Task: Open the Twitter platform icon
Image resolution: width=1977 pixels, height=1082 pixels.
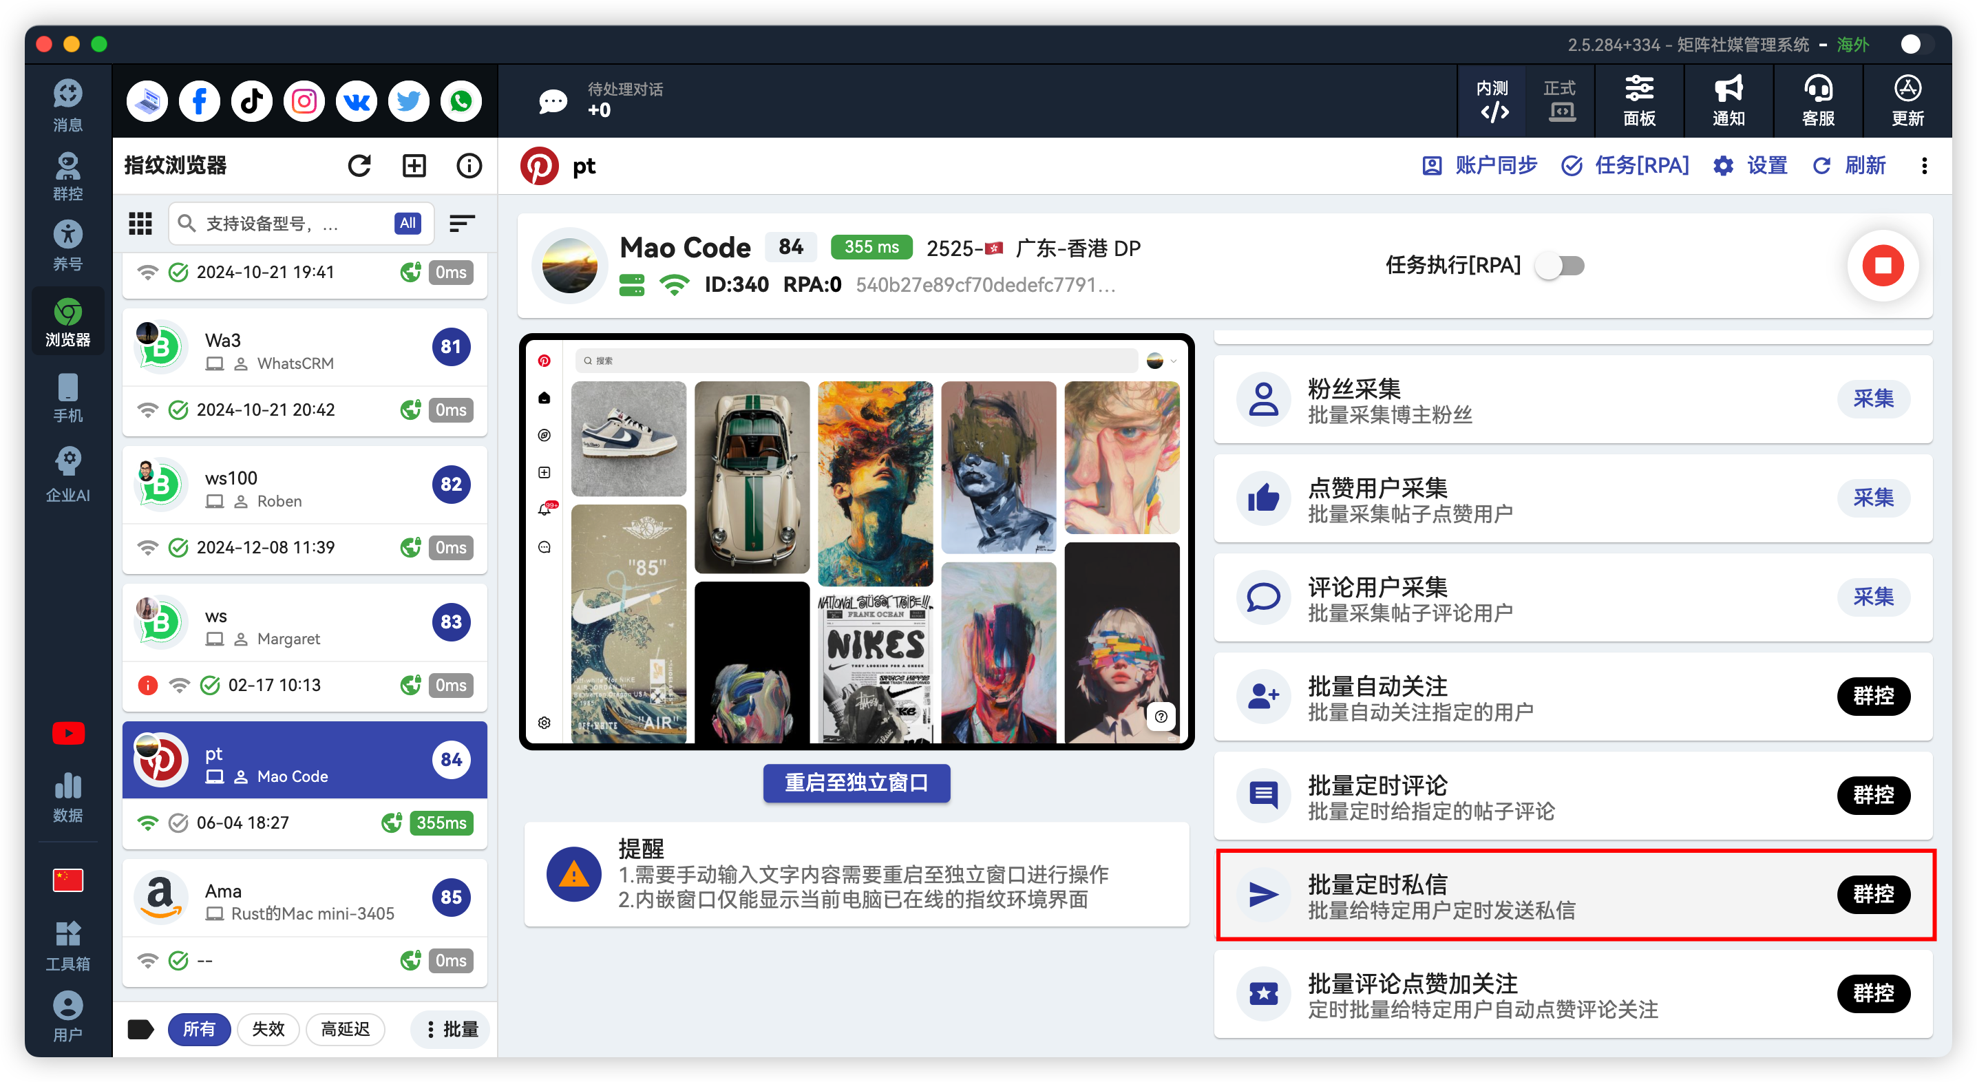Action: coord(408,101)
